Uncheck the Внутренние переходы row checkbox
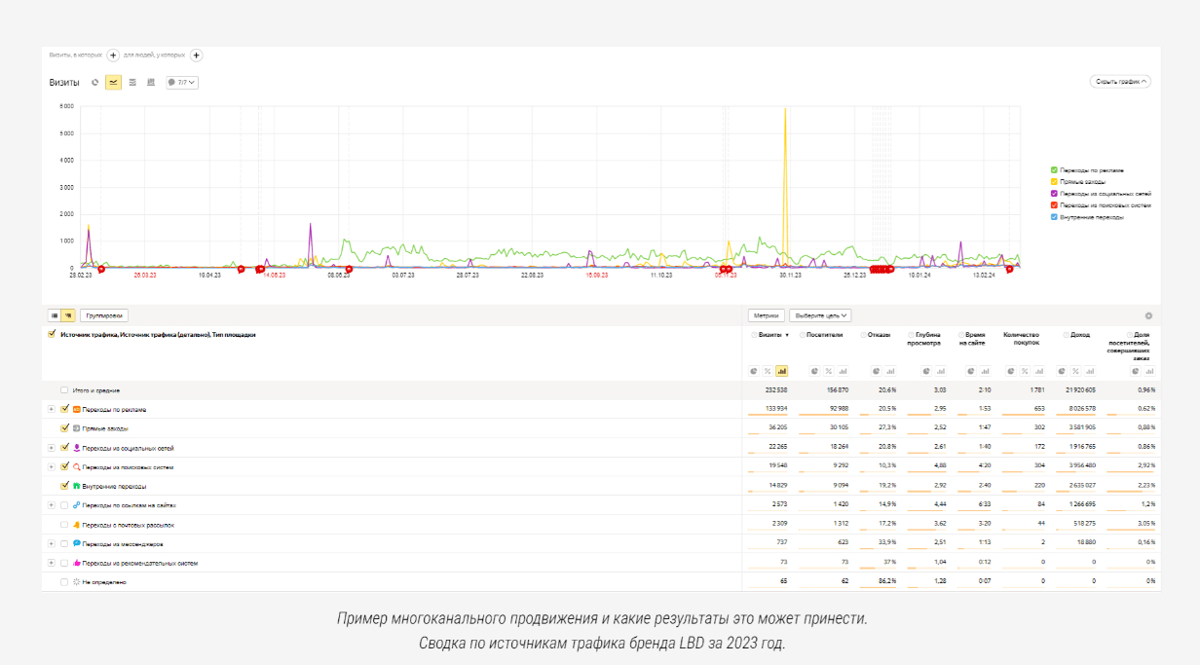 click(64, 485)
